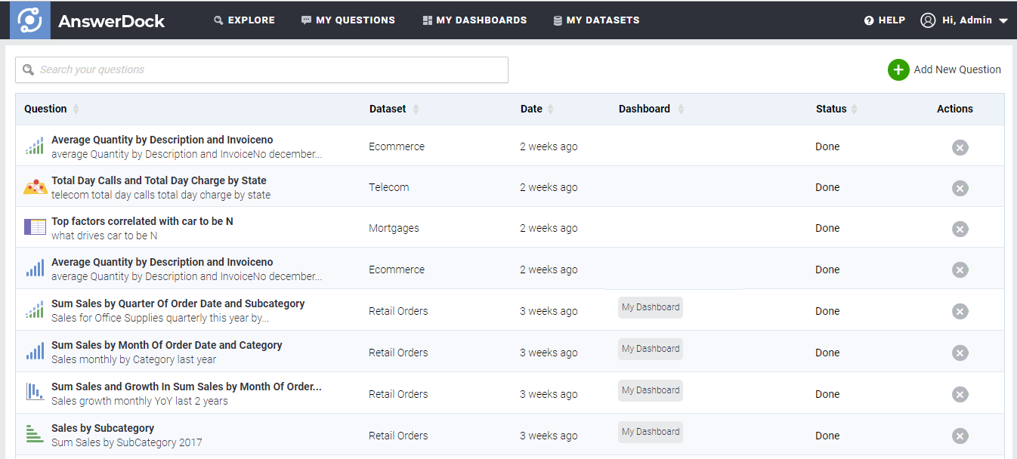Click the Done status in the Telecom row
Viewport: 1017px width, 459px height.
827,187
